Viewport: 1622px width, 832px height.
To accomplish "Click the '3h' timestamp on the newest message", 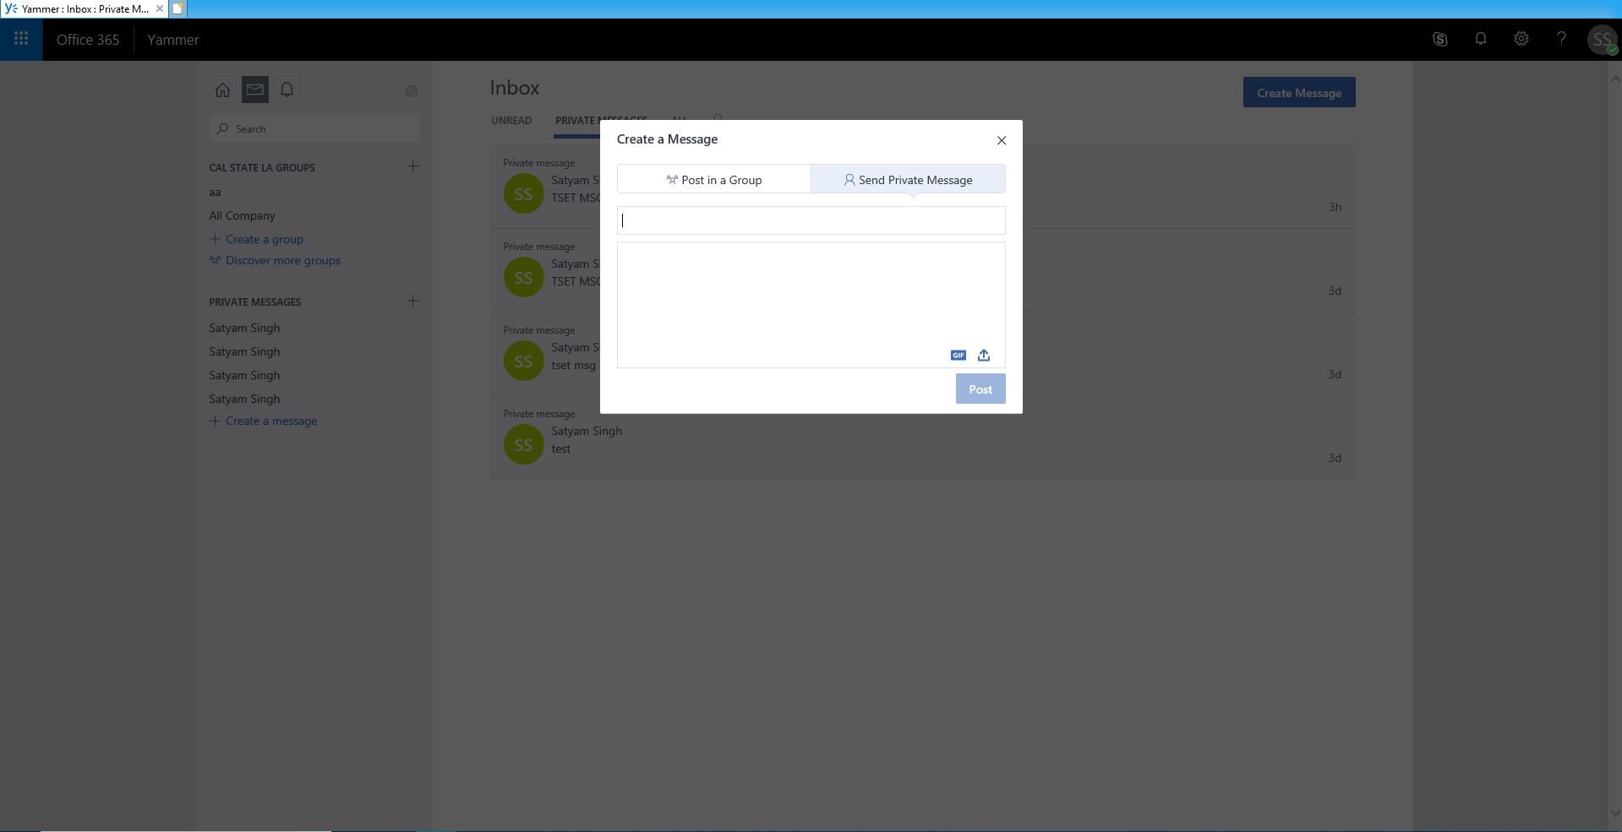I will tap(1335, 207).
